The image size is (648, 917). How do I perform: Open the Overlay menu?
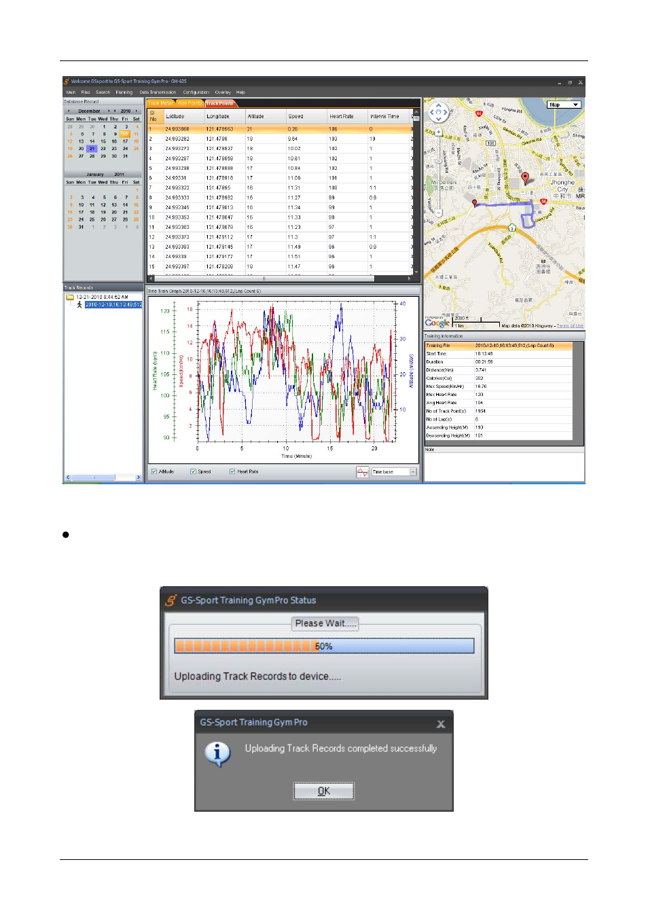coord(223,92)
